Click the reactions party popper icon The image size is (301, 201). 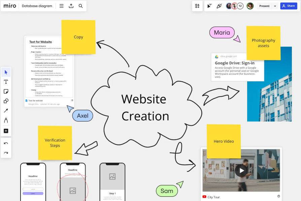point(219,6)
